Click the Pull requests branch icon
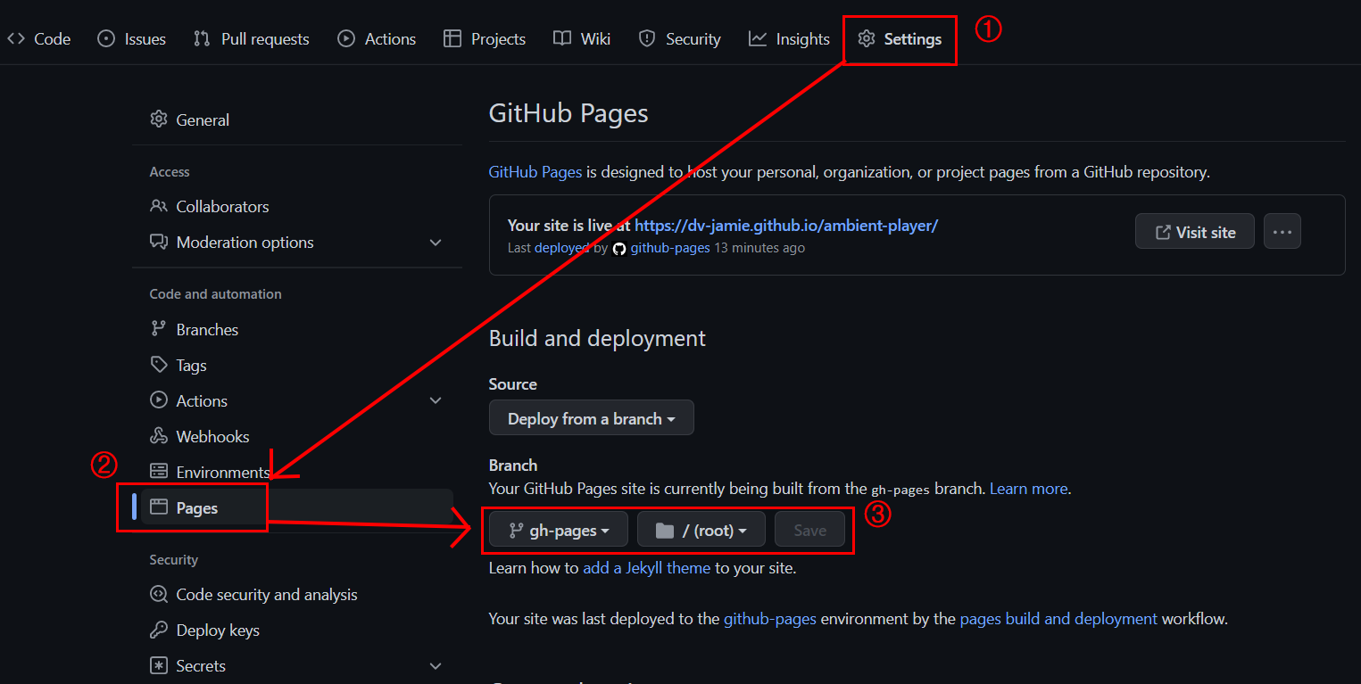The width and height of the screenshot is (1361, 684). (x=202, y=38)
